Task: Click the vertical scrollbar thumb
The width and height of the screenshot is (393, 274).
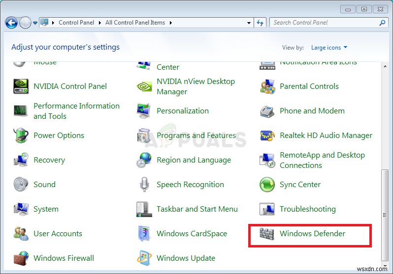Action: 385,215
